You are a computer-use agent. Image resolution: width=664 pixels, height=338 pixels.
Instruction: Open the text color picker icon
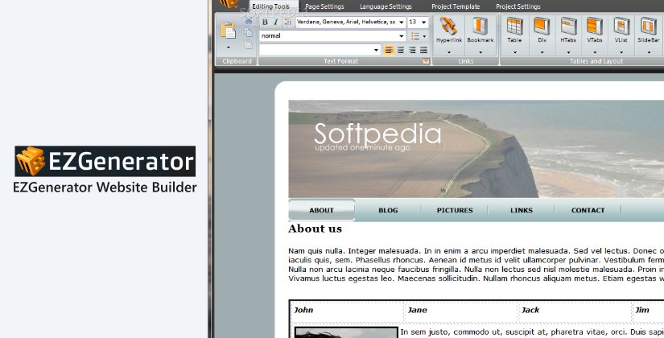[288, 23]
